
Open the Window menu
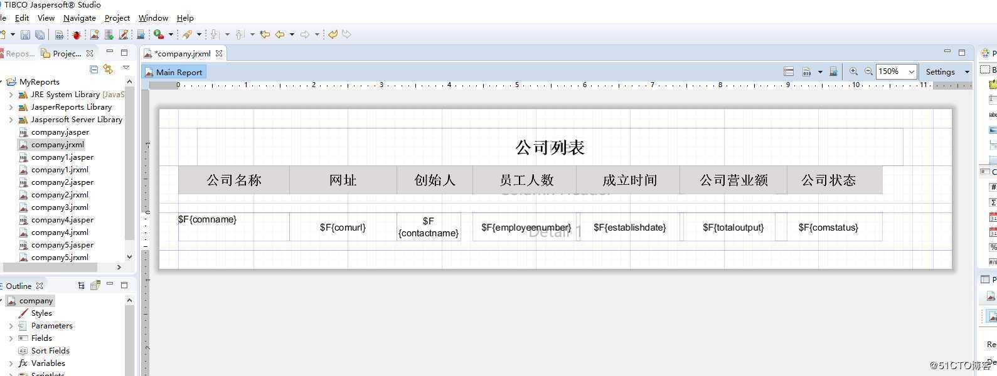[153, 18]
